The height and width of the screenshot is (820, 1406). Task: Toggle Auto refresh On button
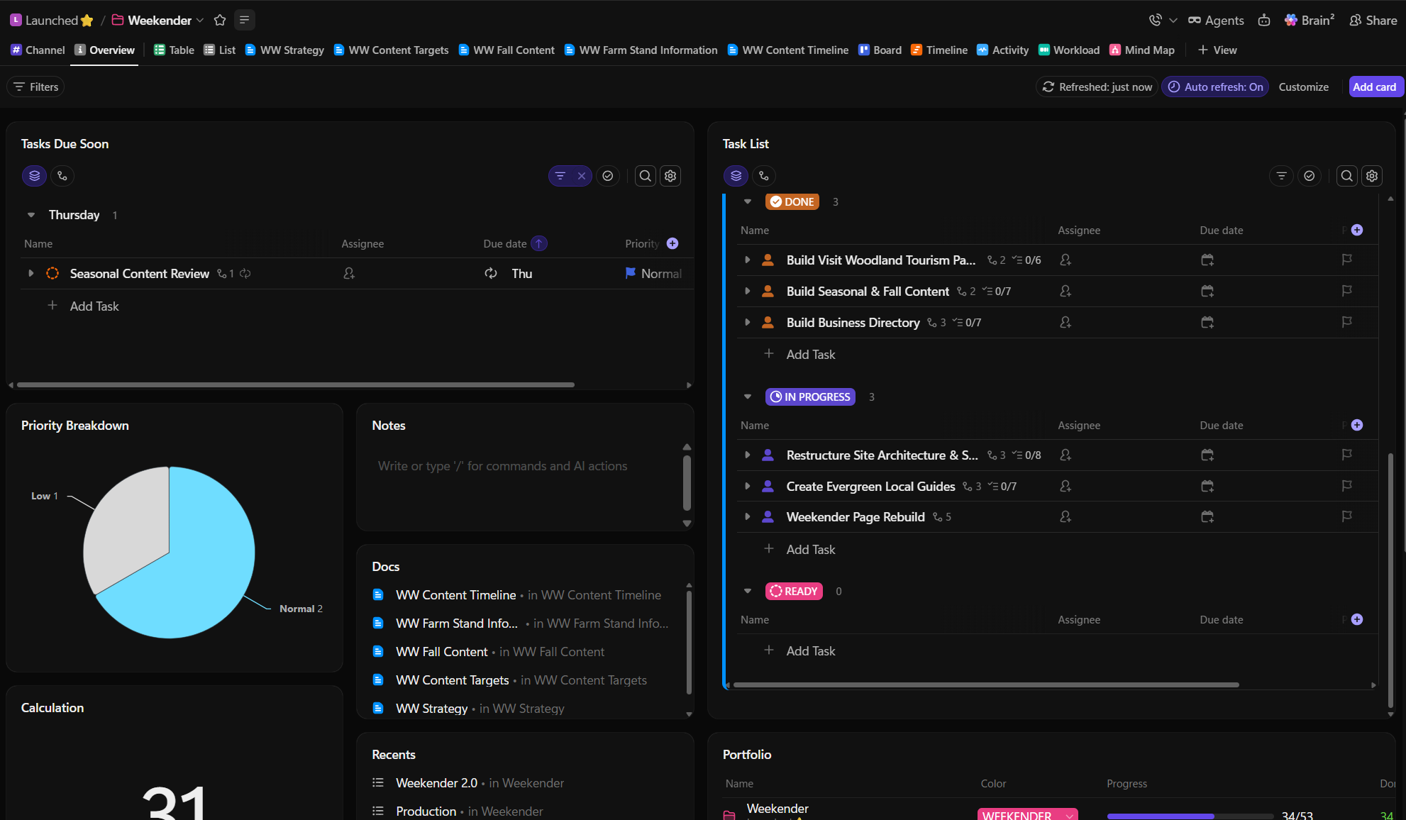[x=1215, y=87]
